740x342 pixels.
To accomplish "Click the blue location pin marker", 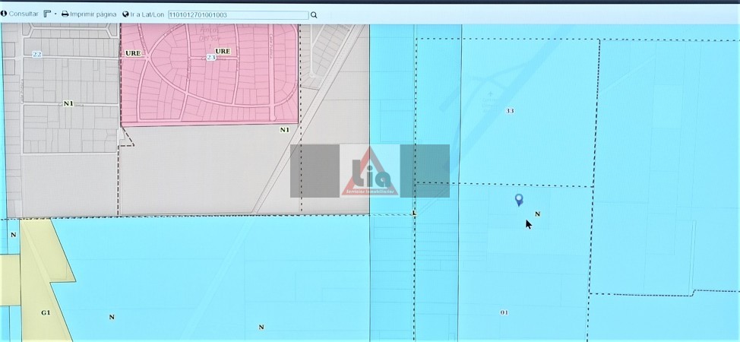I will point(519,199).
